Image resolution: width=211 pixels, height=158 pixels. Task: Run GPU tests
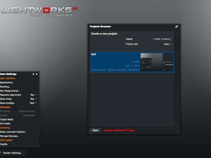pyautogui.click(x=5, y=124)
